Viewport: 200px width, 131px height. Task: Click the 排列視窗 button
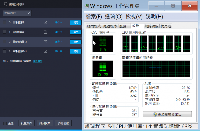click(x=45, y=123)
